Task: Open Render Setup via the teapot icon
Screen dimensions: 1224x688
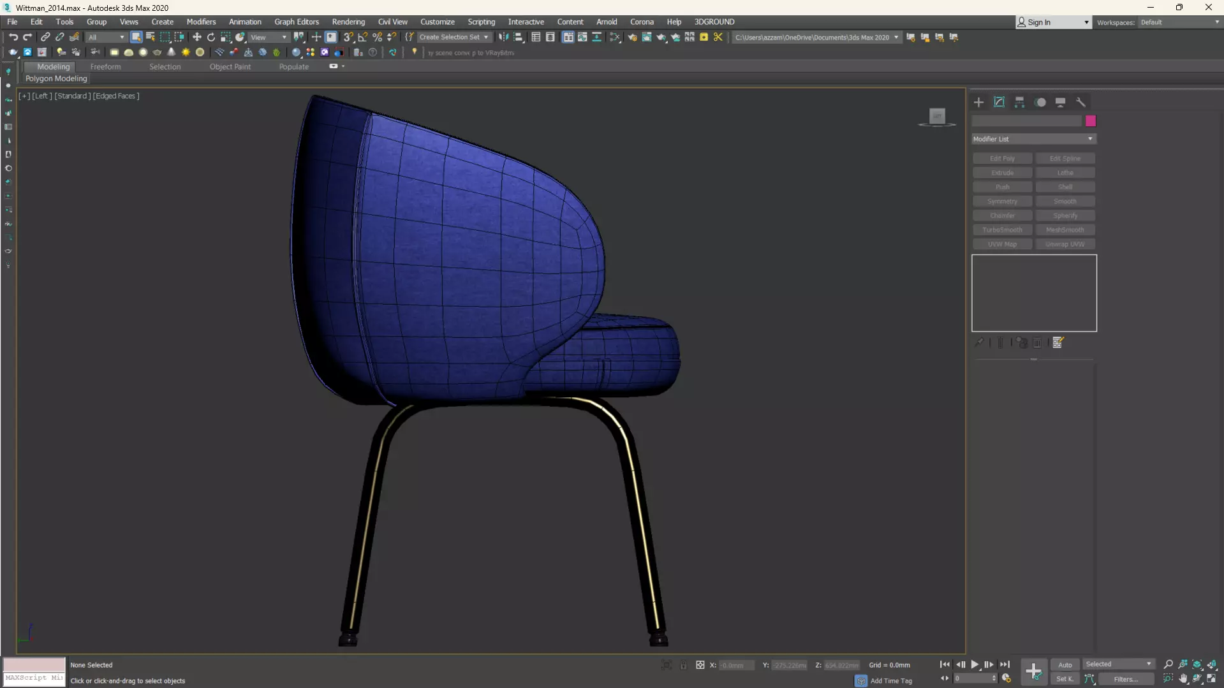Action: [x=632, y=37]
